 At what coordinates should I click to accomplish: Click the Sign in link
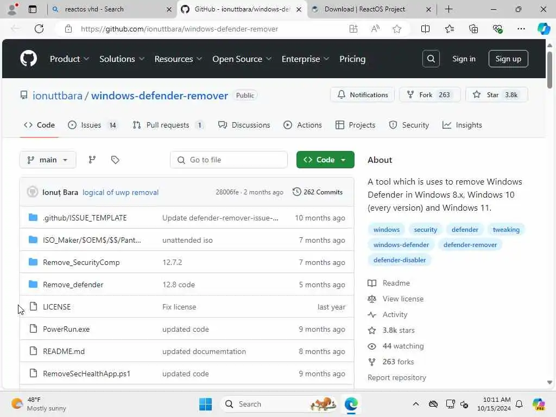click(464, 59)
